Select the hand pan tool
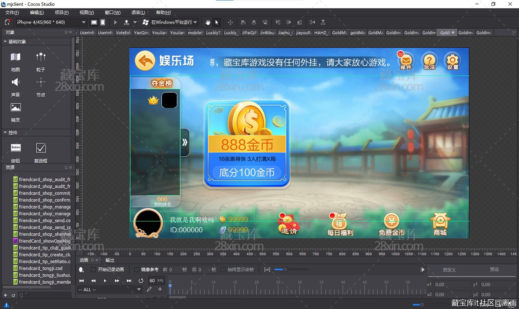 point(208,22)
